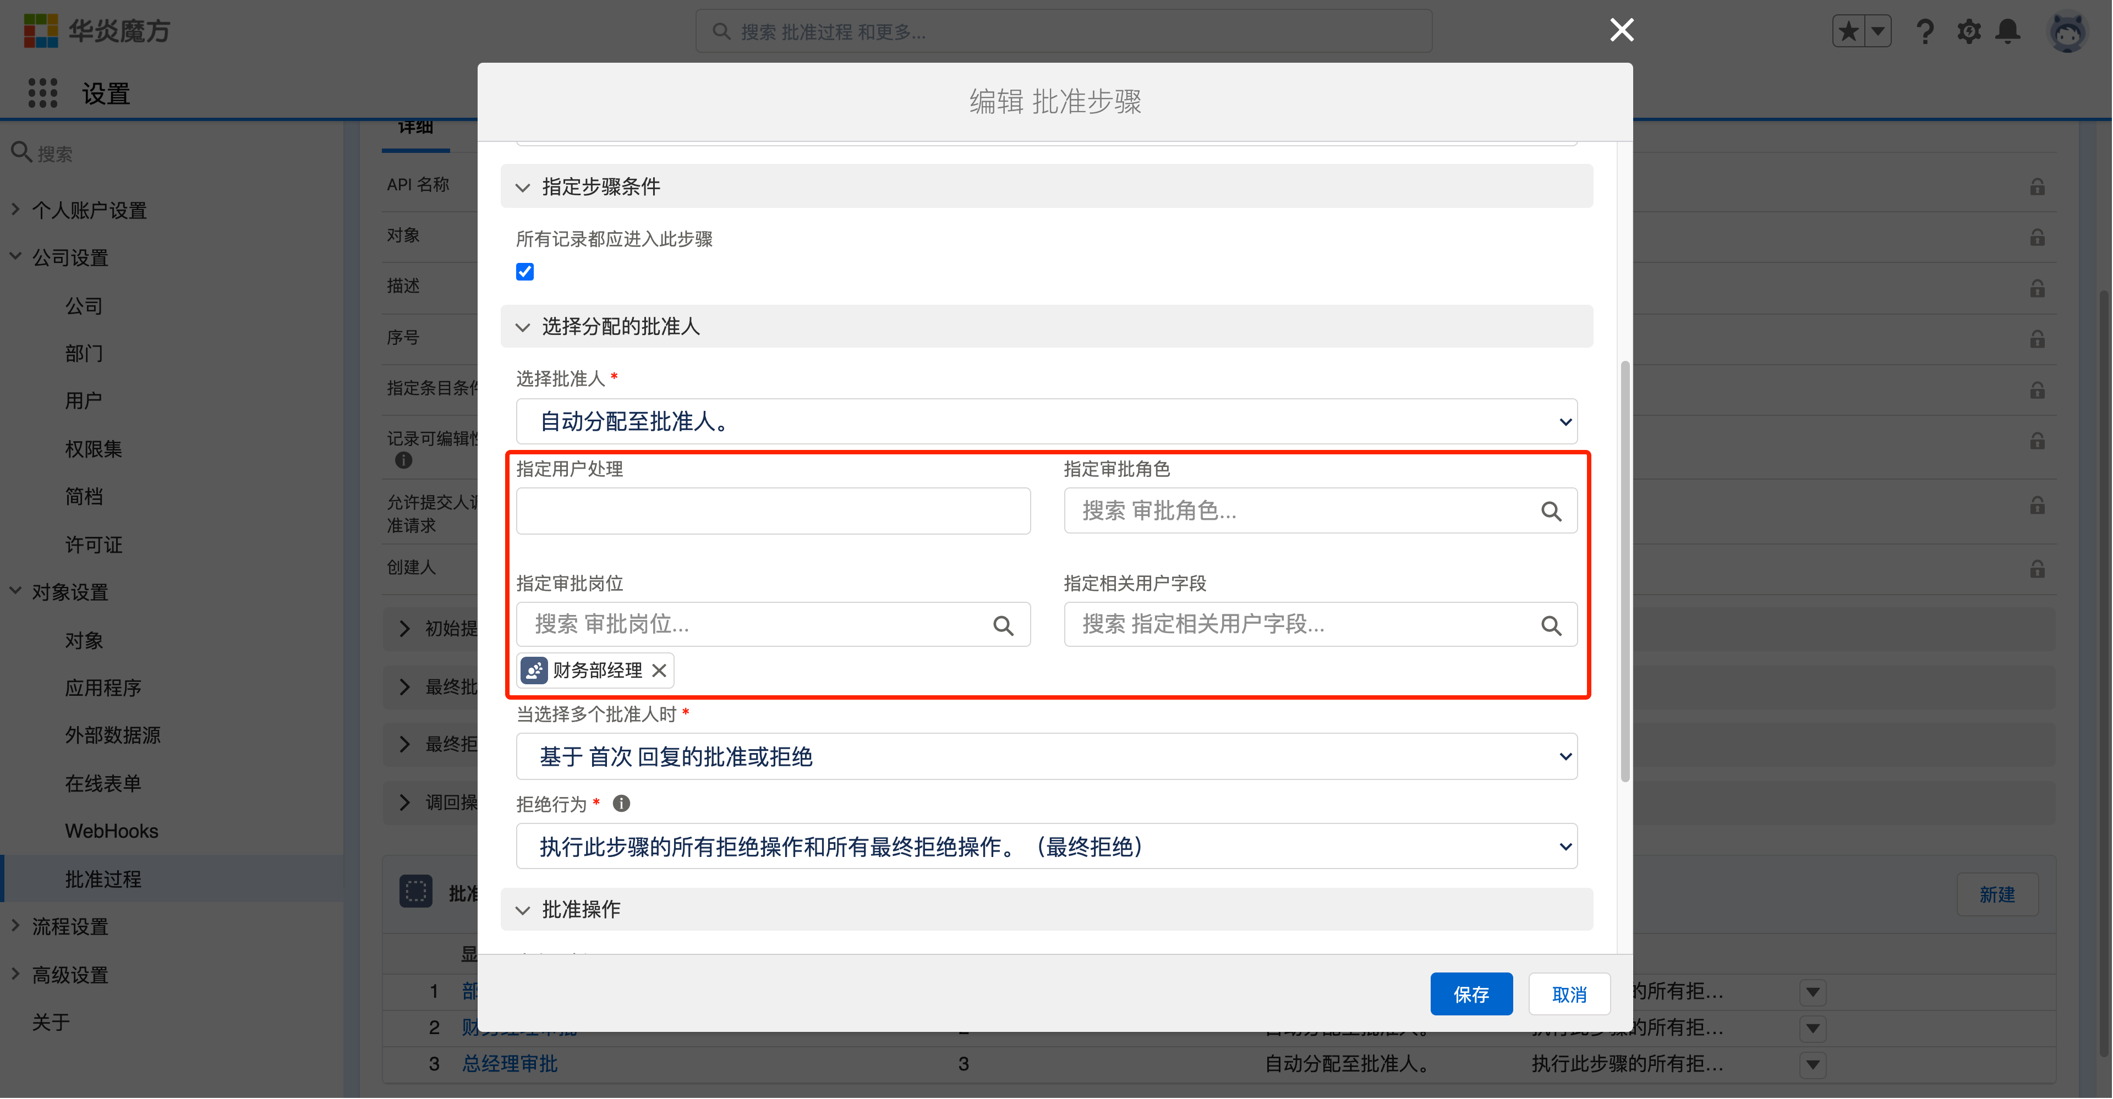Click the dialog vertical scrollbar

click(x=1624, y=571)
